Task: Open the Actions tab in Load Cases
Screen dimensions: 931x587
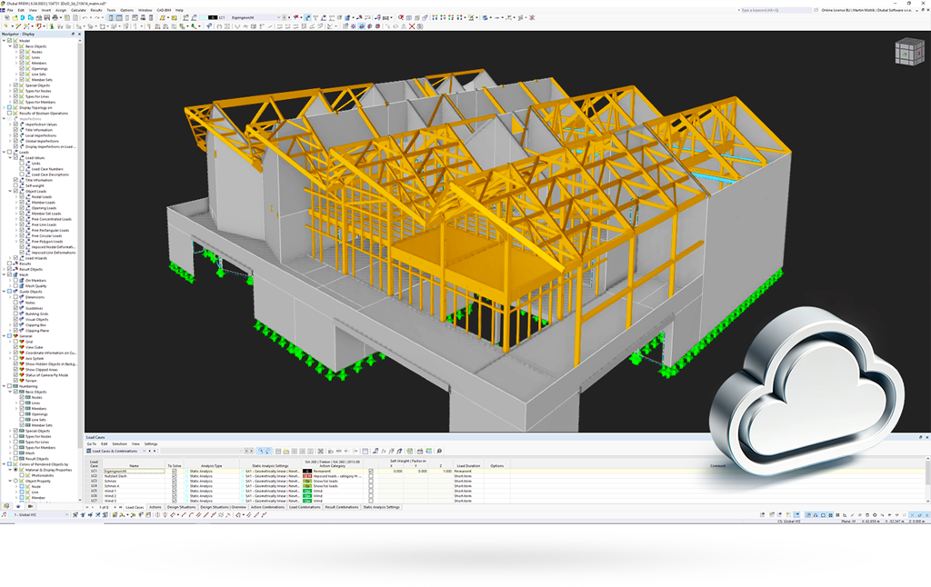Action: pyautogui.click(x=155, y=507)
